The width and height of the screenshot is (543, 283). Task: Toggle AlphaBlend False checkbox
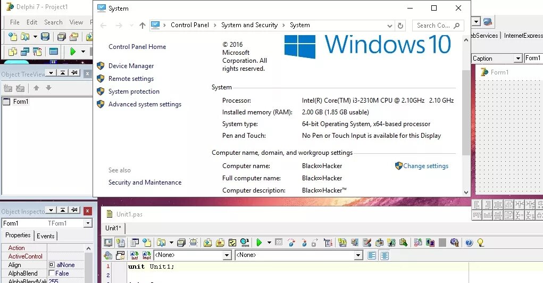(52, 273)
